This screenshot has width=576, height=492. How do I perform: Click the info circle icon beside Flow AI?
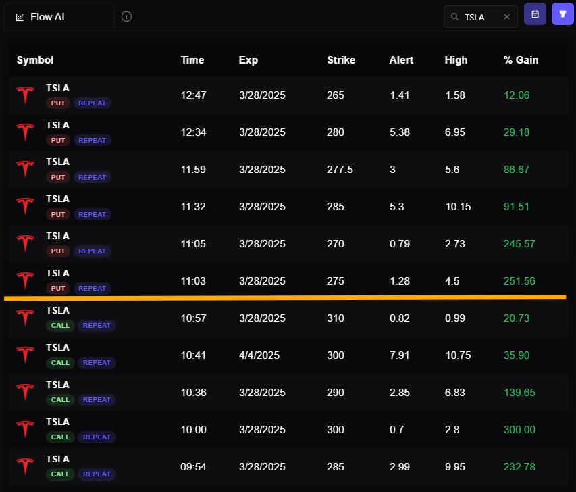tap(126, 16)
